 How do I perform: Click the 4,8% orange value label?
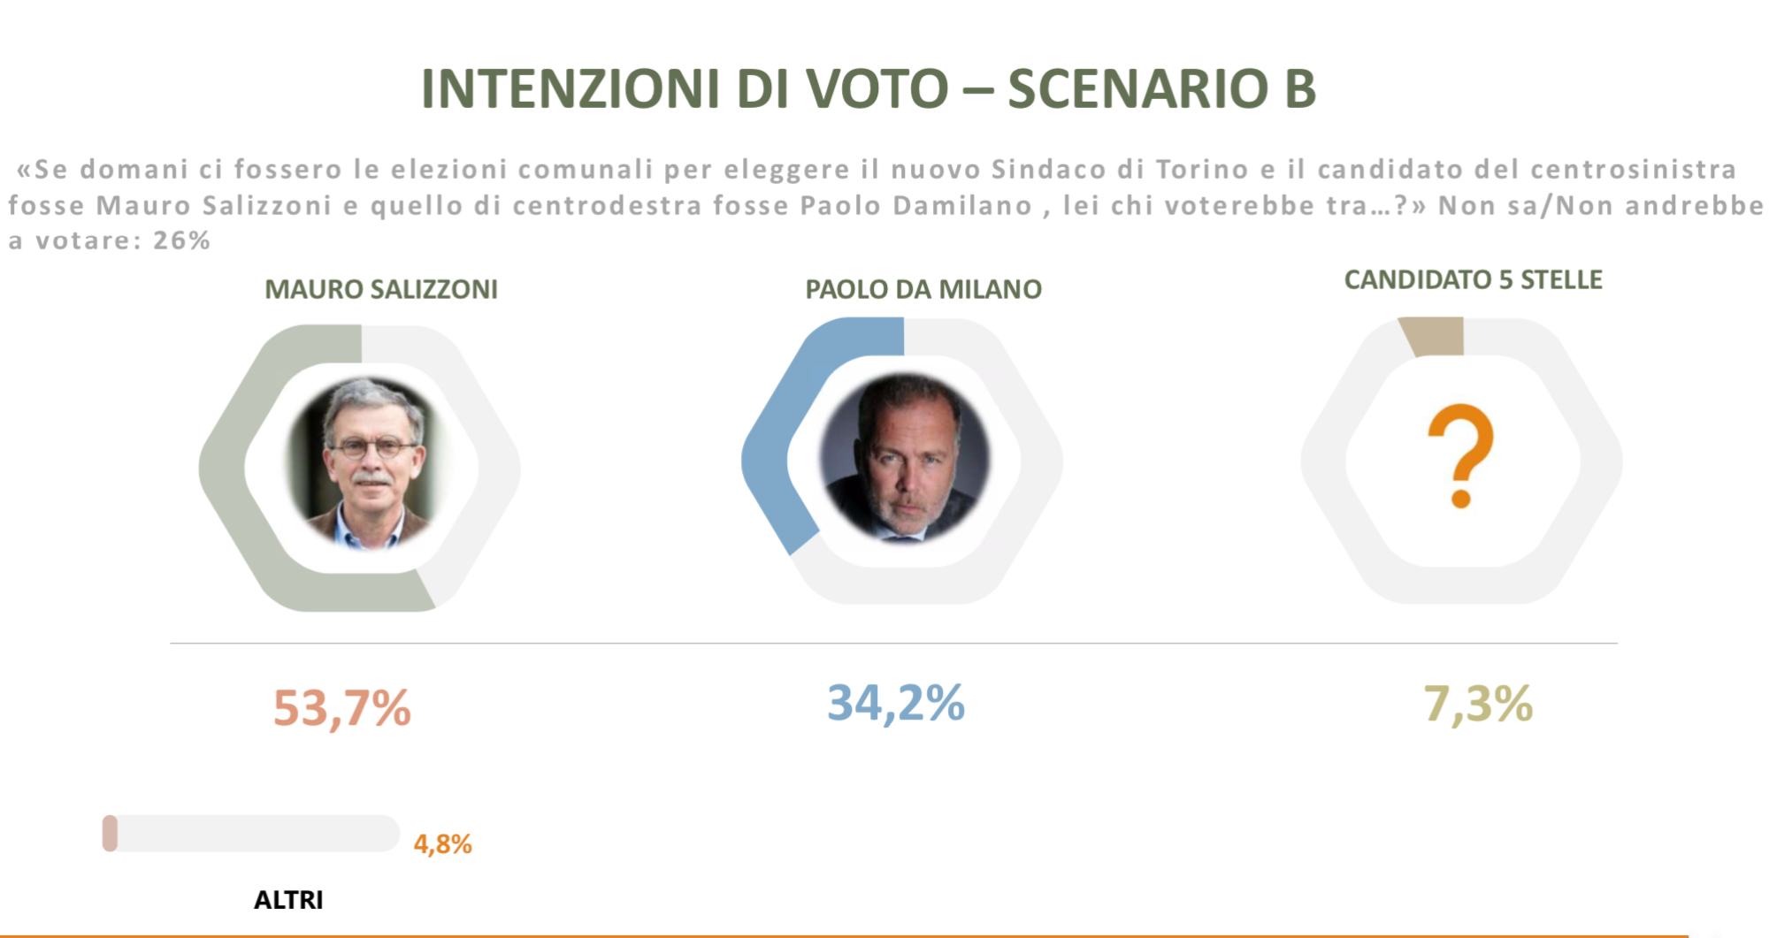click(442, 844)
